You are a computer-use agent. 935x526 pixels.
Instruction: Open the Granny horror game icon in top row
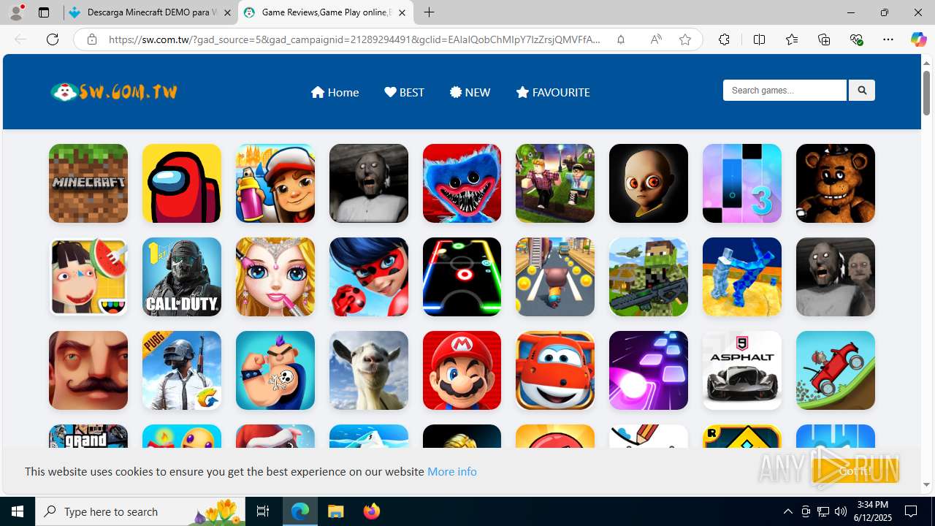(369, 183)
